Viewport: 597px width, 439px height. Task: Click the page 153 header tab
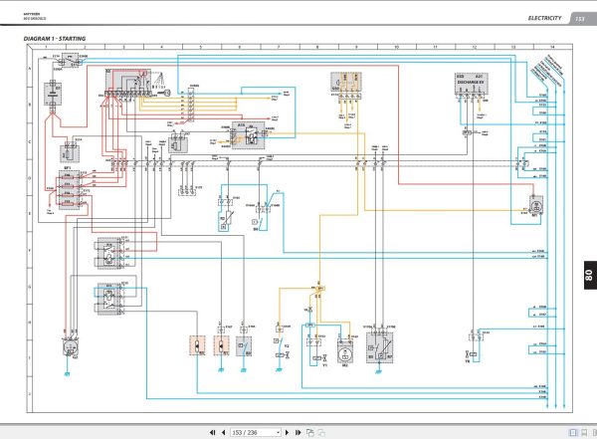pyautogui.click(x=580, y=18)
